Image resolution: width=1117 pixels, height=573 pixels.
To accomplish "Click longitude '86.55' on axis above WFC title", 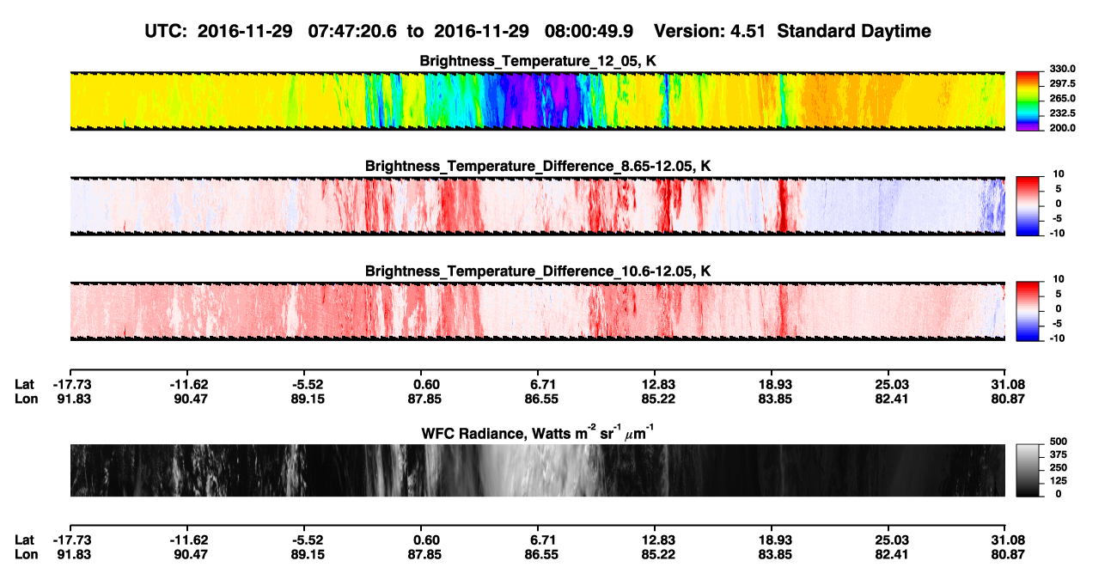I will pyautogui.click(x=542, y=399).
